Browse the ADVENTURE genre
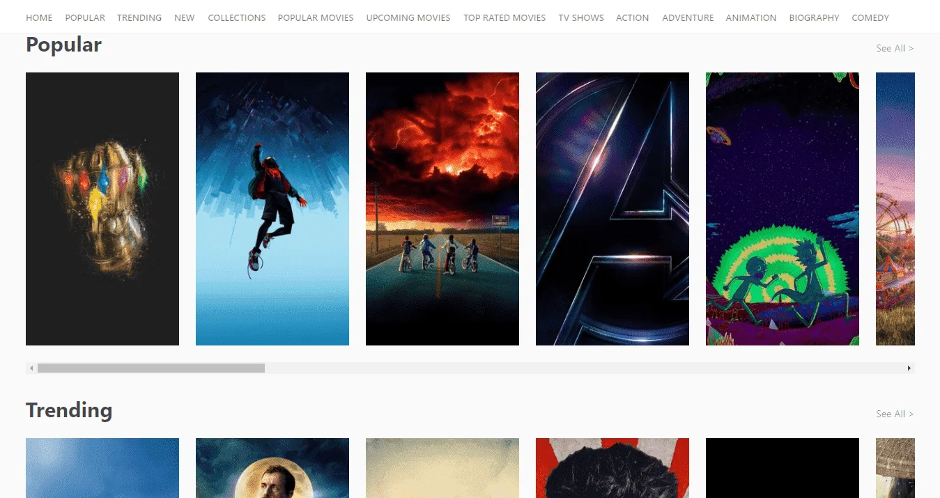The width and height of the screenshot is (940, 498). (x=688, y=17)
